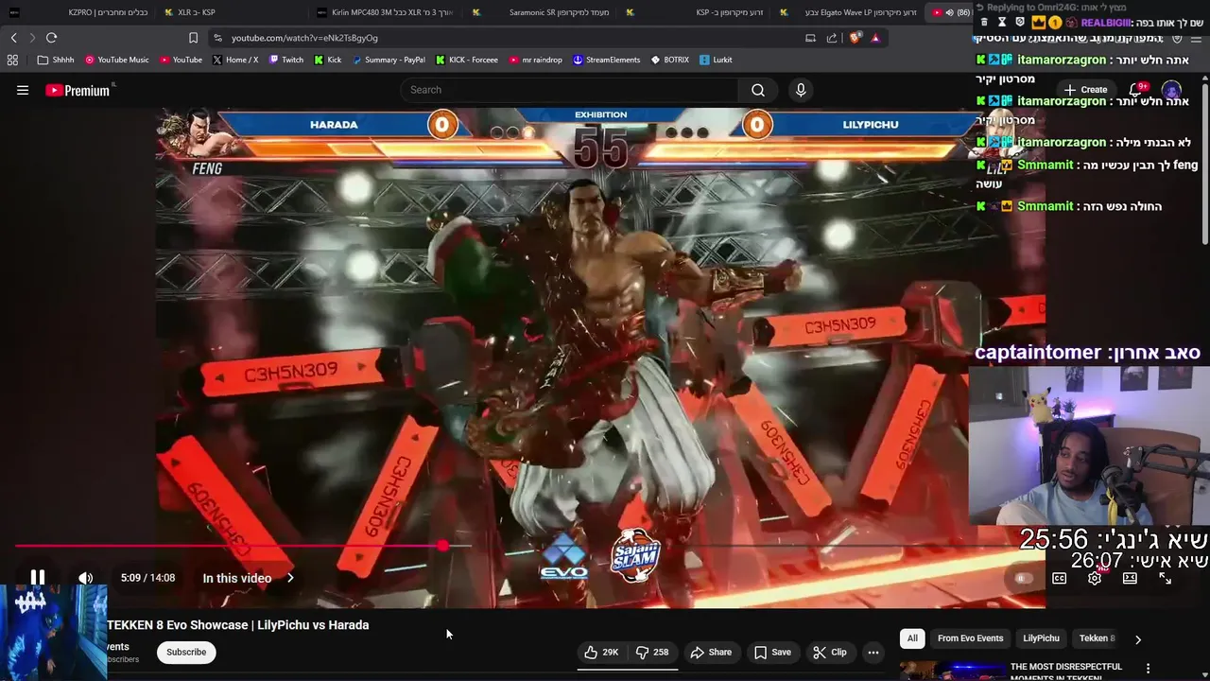Open Lurkit bookmark
Viewport: 1210px width, 681px height.
(716, 60)
